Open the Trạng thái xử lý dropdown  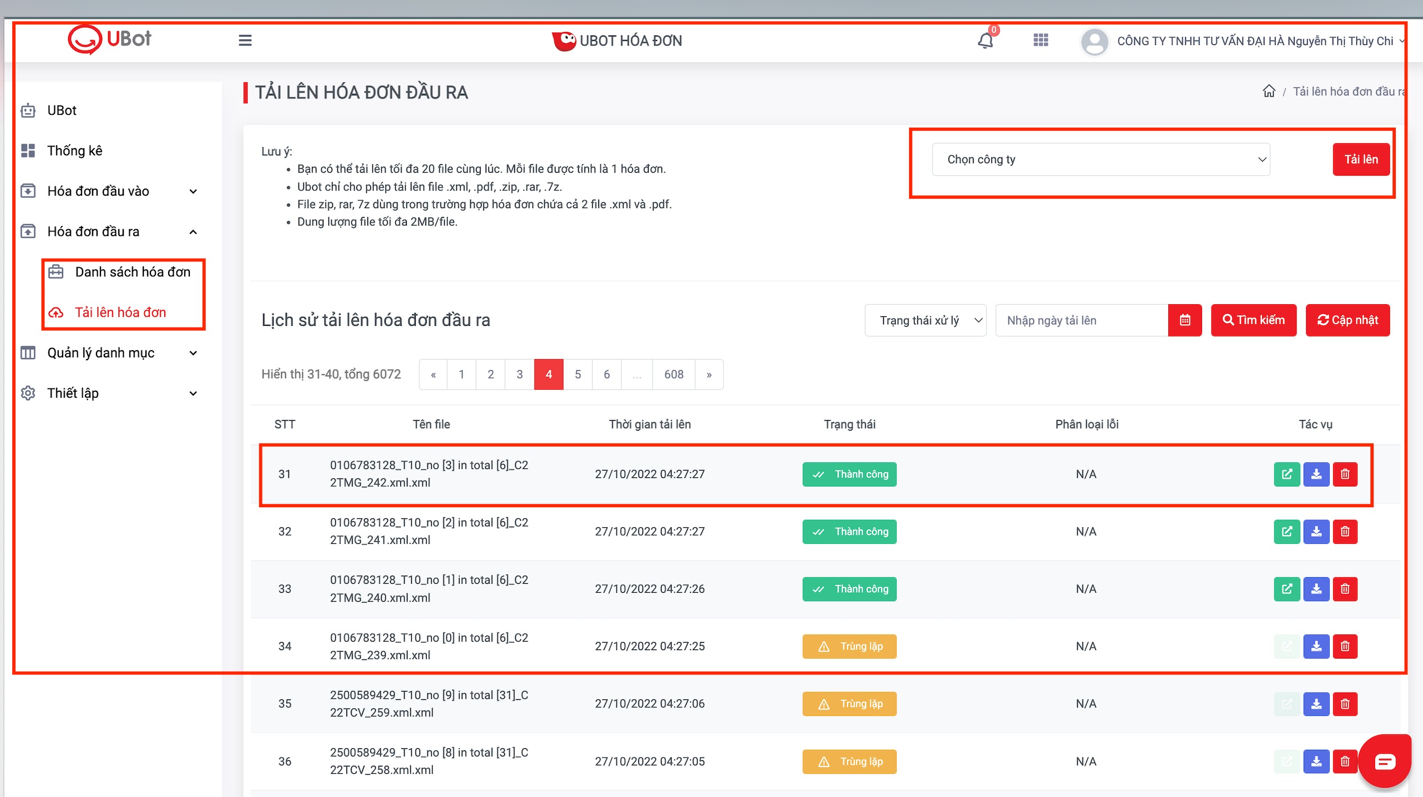pos(925,320)
